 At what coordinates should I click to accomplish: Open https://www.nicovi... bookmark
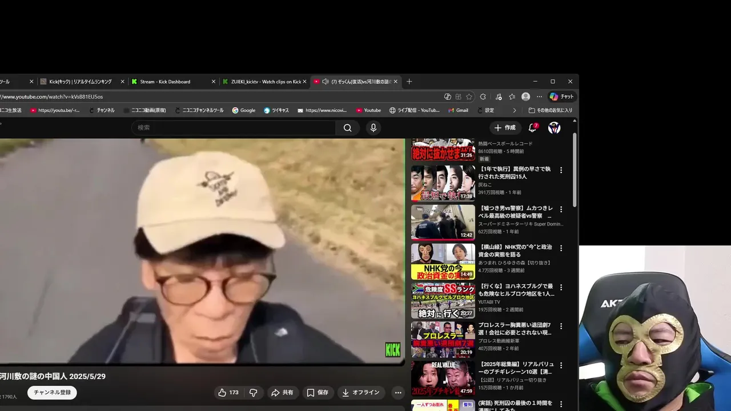pyautogui.click(x=323, y=110)
